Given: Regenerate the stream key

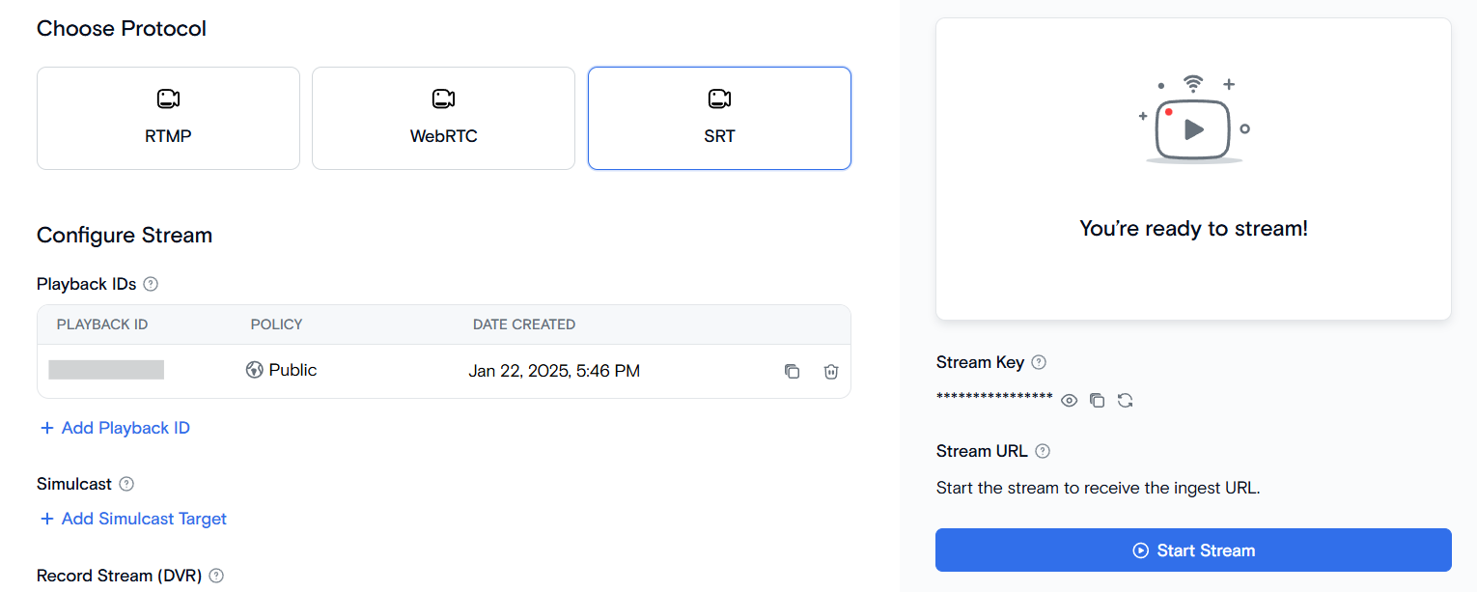Looking at the screenshot, I should pos(1125,400).
